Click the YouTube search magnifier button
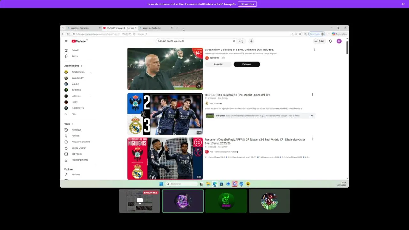This screenshot has height=230, width=409. 241,41
